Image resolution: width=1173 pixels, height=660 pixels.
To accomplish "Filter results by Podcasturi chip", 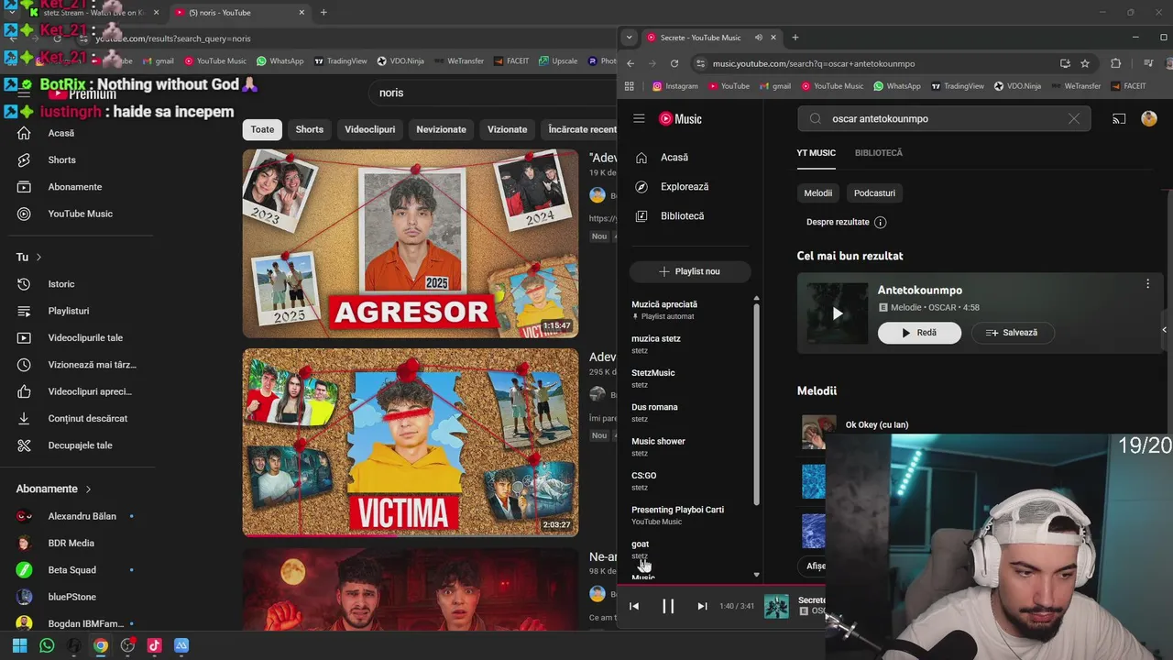I will click(x=874, y=193).
